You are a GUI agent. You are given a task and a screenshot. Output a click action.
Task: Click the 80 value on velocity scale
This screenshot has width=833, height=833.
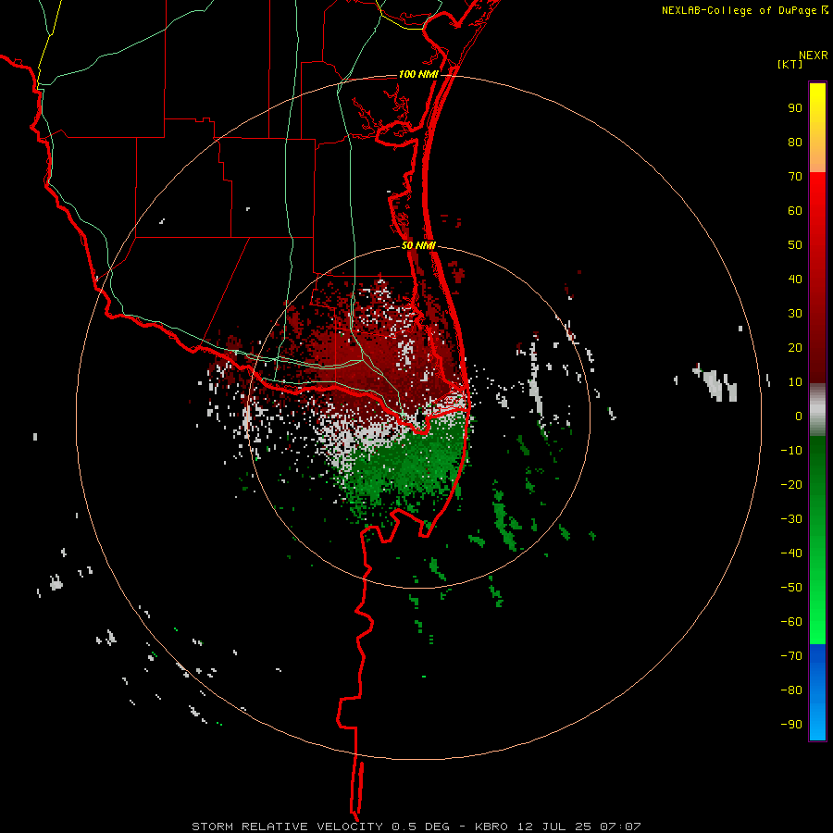[795, 143]
